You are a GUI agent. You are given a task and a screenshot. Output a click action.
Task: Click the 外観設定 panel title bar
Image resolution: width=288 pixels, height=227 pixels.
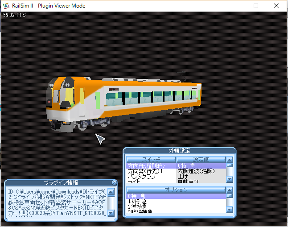tap(180, 151)
